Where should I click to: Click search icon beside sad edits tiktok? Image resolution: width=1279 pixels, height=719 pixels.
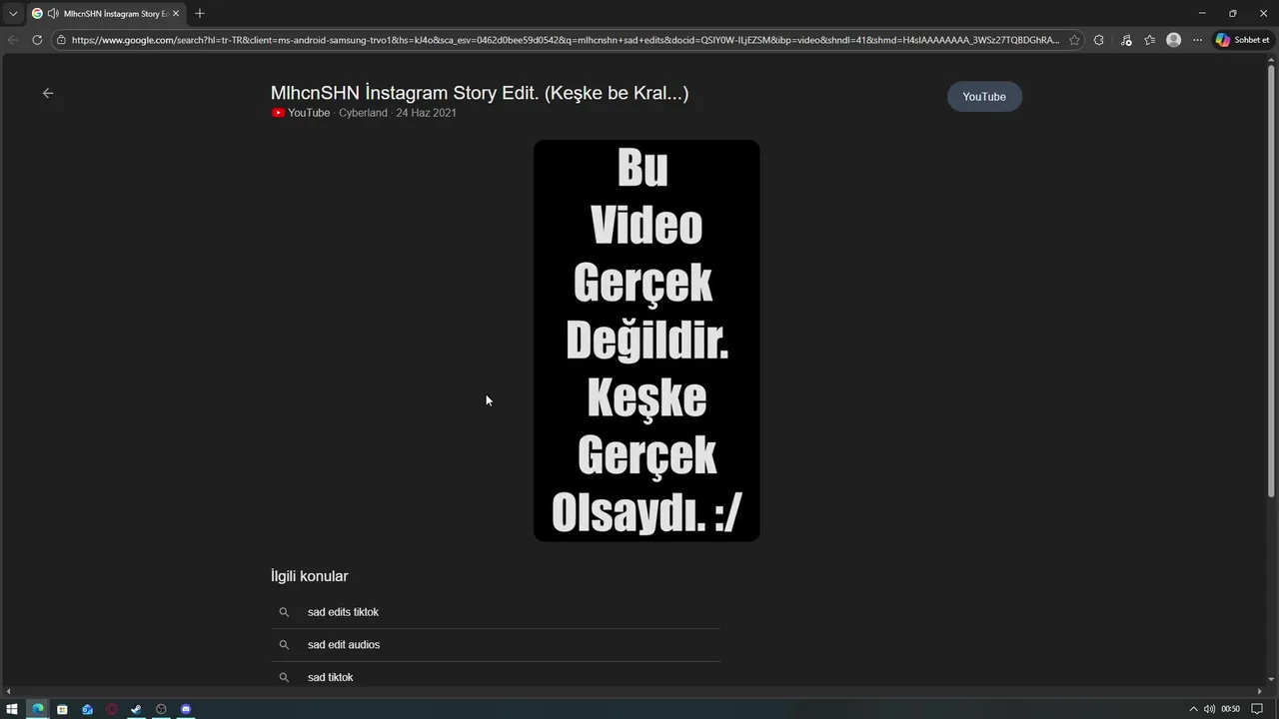(x=284, y=612)
